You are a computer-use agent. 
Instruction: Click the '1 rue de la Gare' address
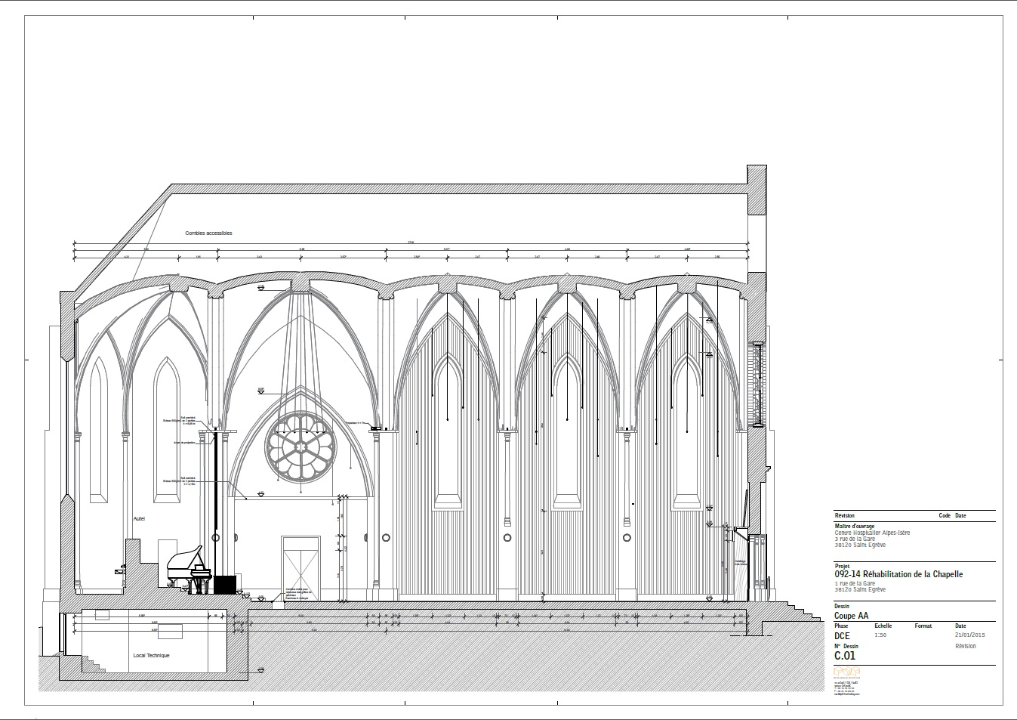click(855, 583)
